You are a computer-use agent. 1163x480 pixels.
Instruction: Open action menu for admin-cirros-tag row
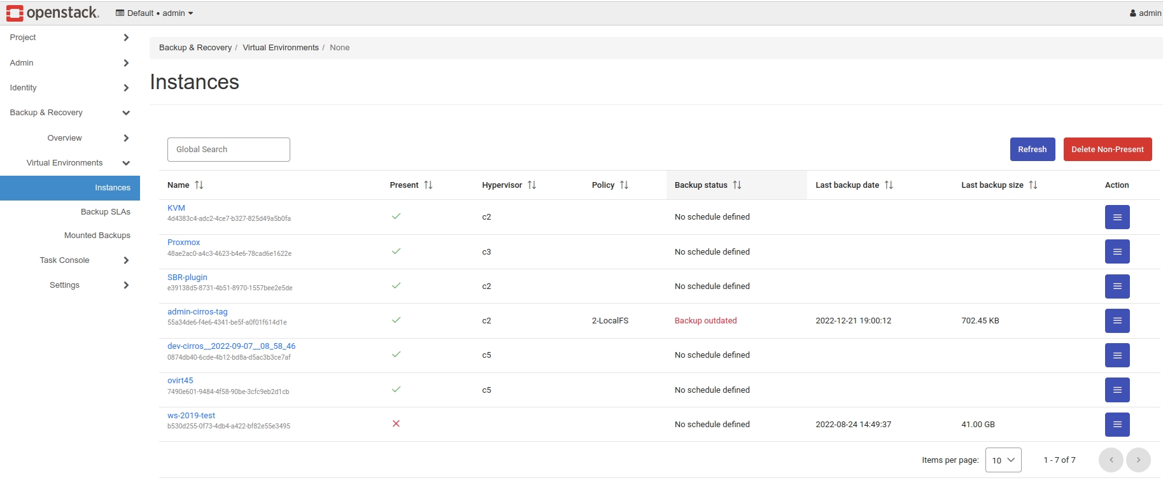tap(1117, 321)
